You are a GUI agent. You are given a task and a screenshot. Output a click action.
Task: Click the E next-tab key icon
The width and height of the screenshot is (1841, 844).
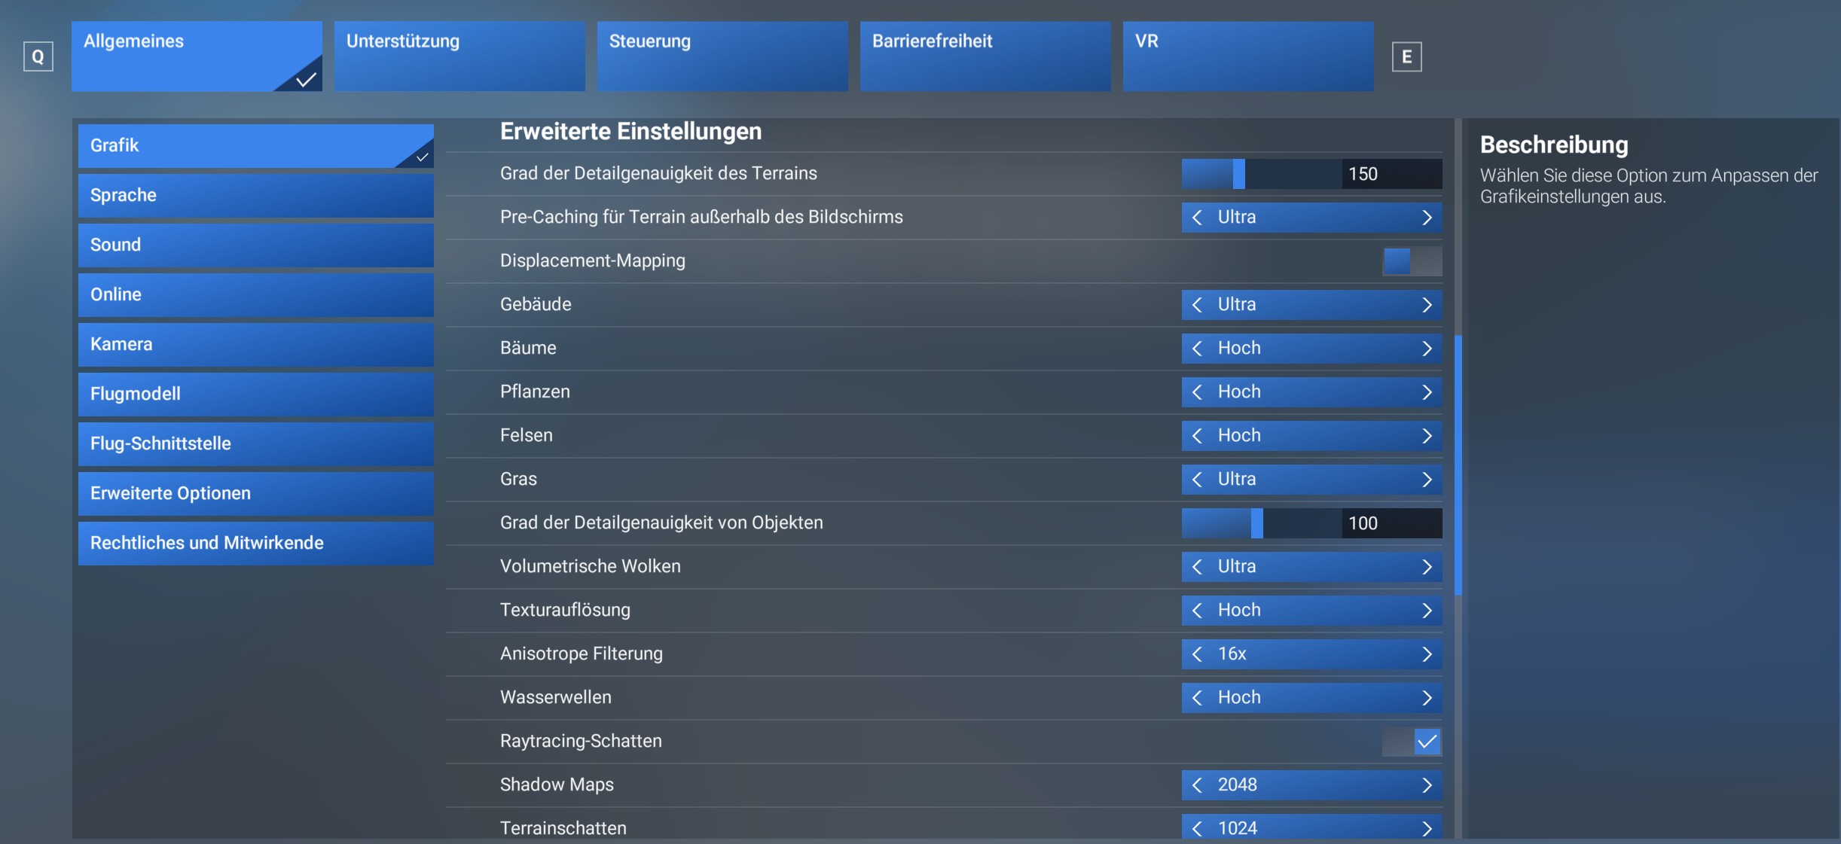[1406, 56]
